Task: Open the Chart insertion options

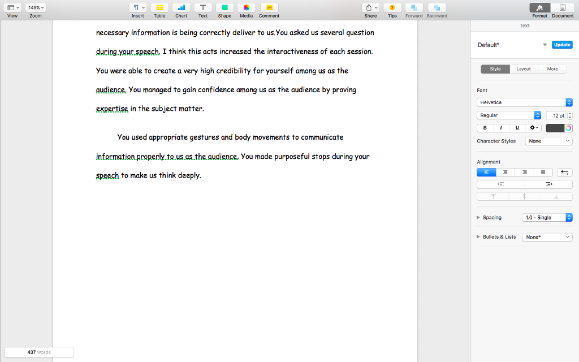Action: (181, 8)
